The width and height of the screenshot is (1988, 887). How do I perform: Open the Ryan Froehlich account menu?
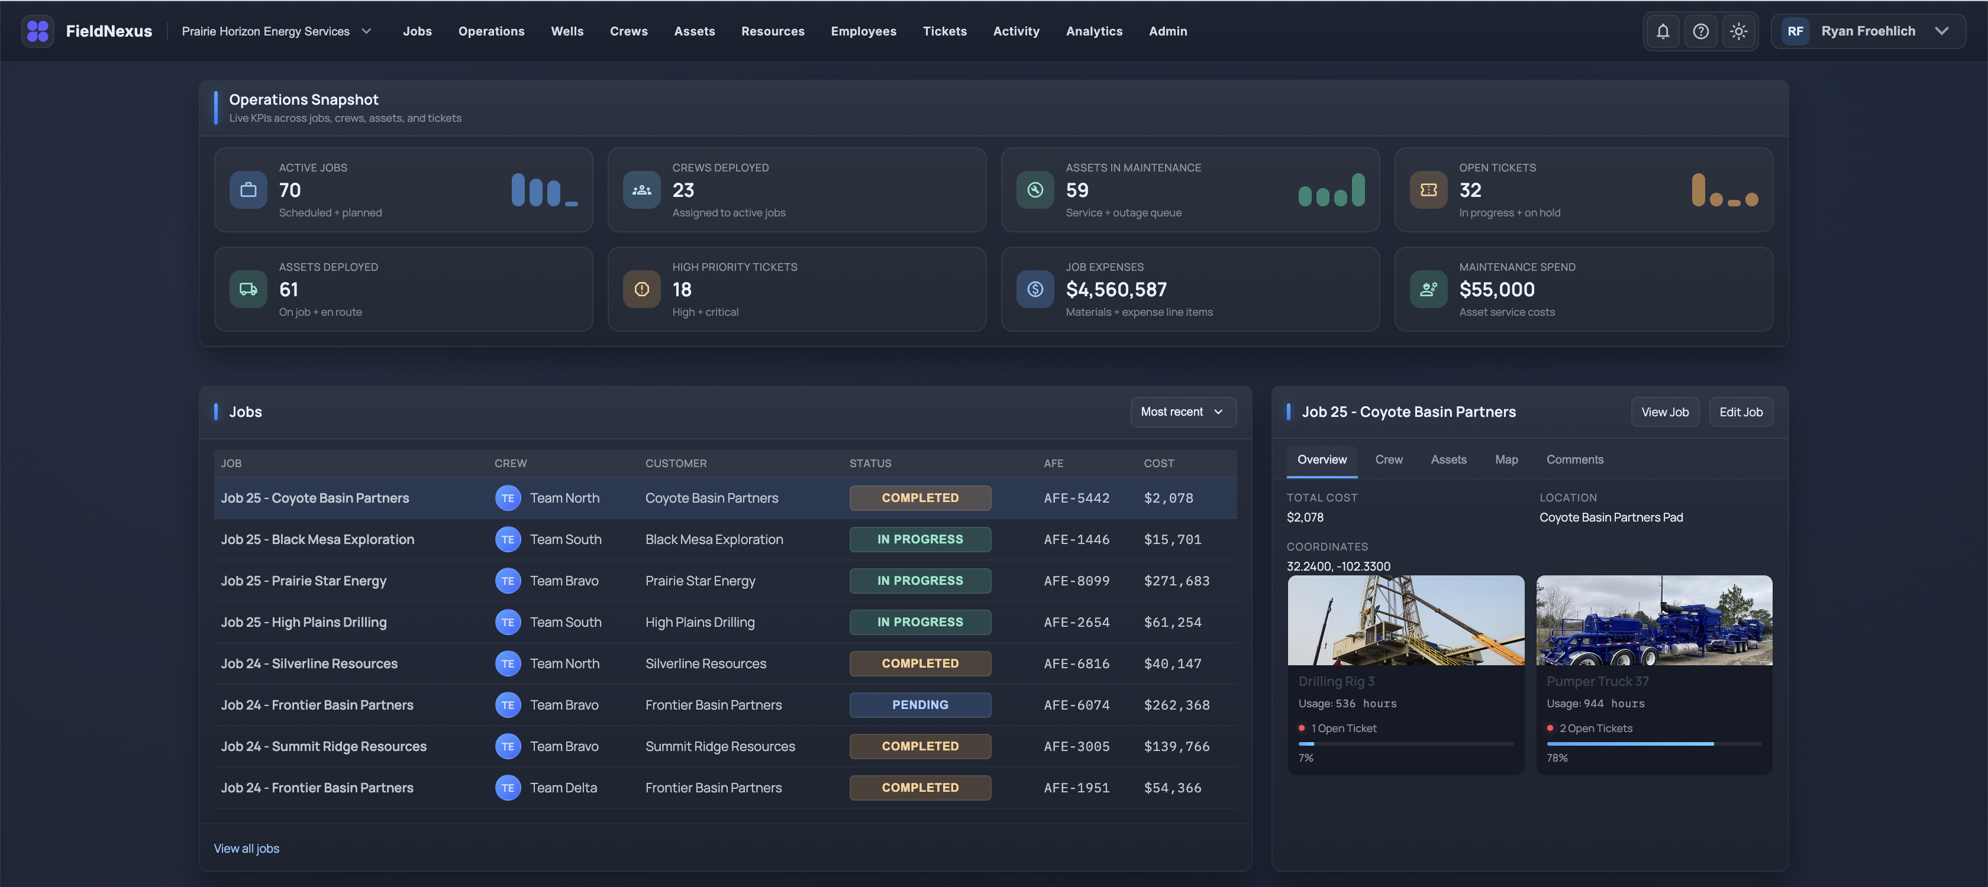point(1868,31)
